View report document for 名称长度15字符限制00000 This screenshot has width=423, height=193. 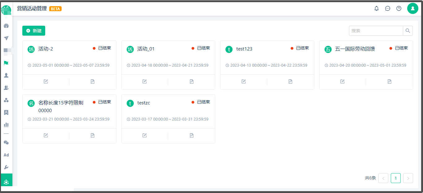coord(93,135)
